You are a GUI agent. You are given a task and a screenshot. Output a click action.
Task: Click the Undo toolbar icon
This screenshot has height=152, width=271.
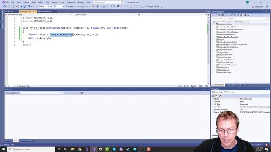[x=29, y=7]
